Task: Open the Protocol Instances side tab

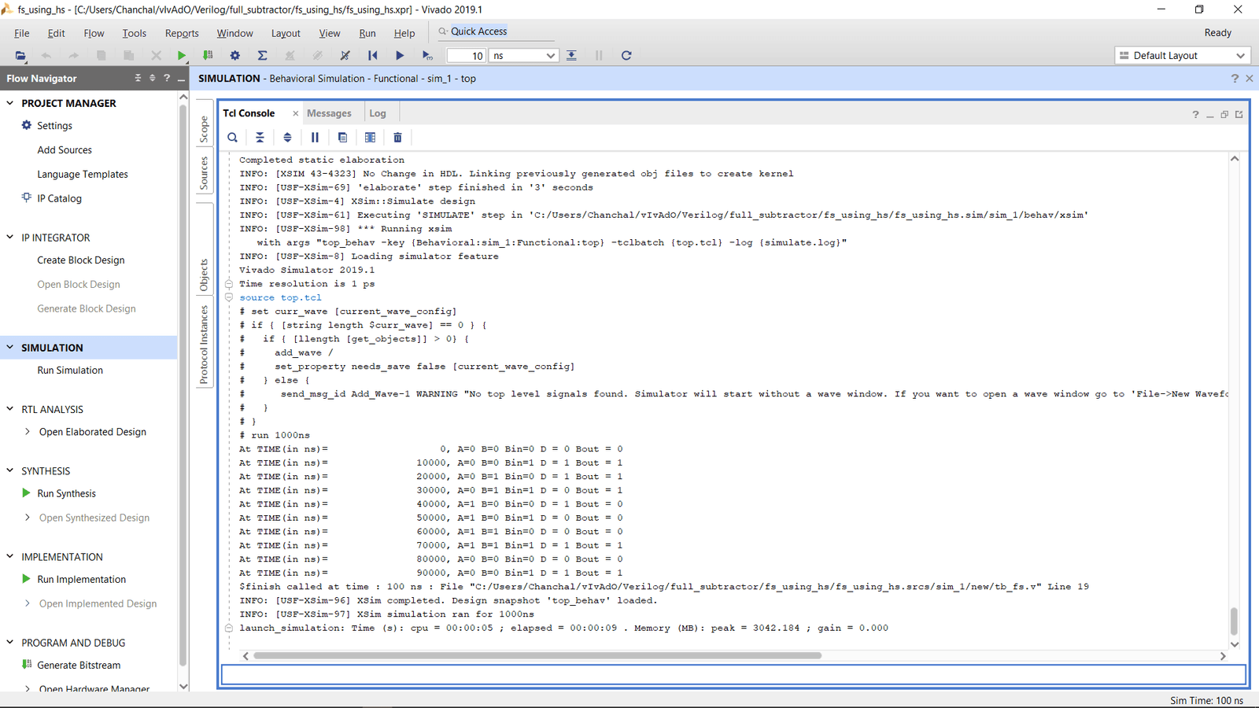Action: pos(204,345)
